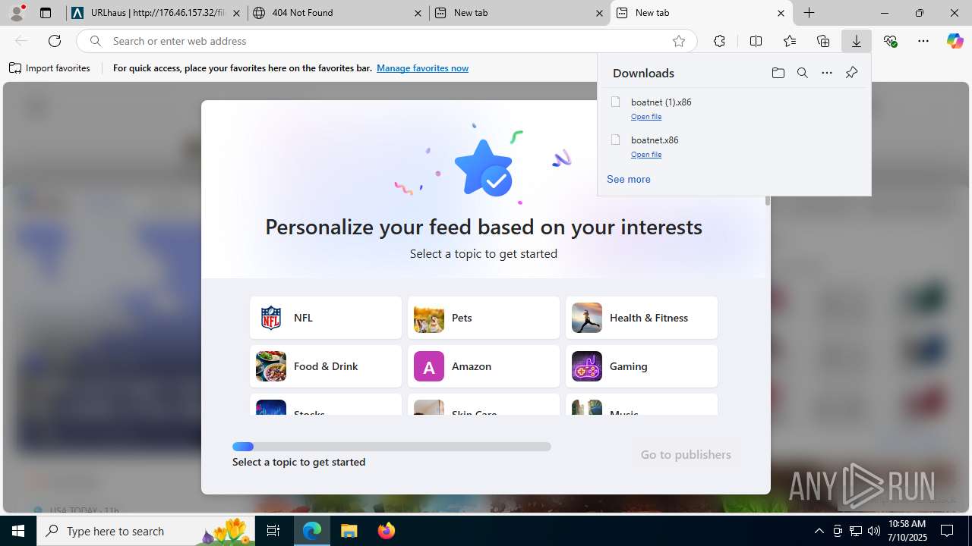Screen dimensions: 972x546
Task: Open the Windows Start menu
Action: [x=18, y=531]
